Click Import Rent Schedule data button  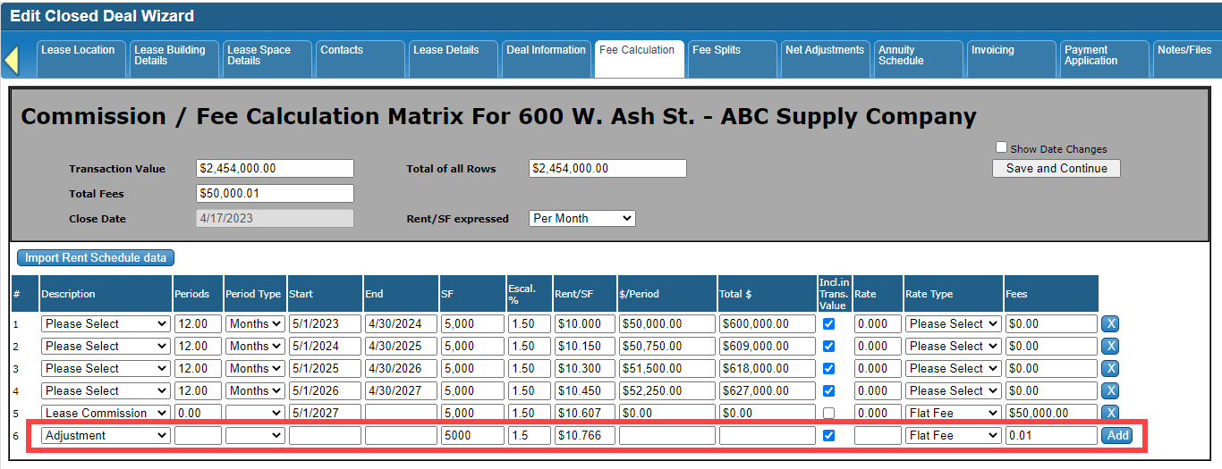pos(96,257)
